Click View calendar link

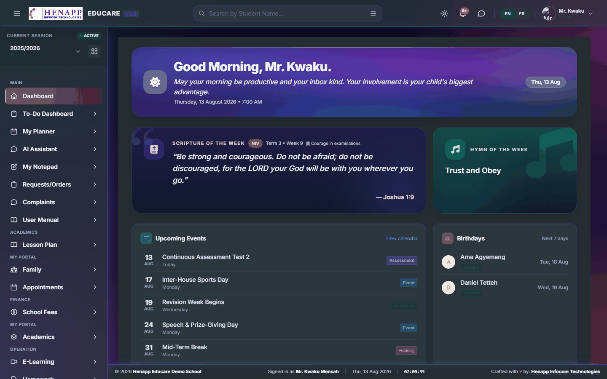point(401,238)
